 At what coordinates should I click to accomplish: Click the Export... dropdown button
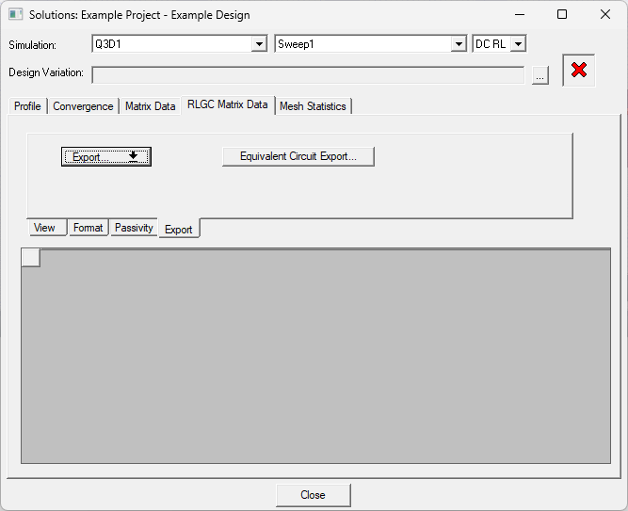[x=106, y=156]
